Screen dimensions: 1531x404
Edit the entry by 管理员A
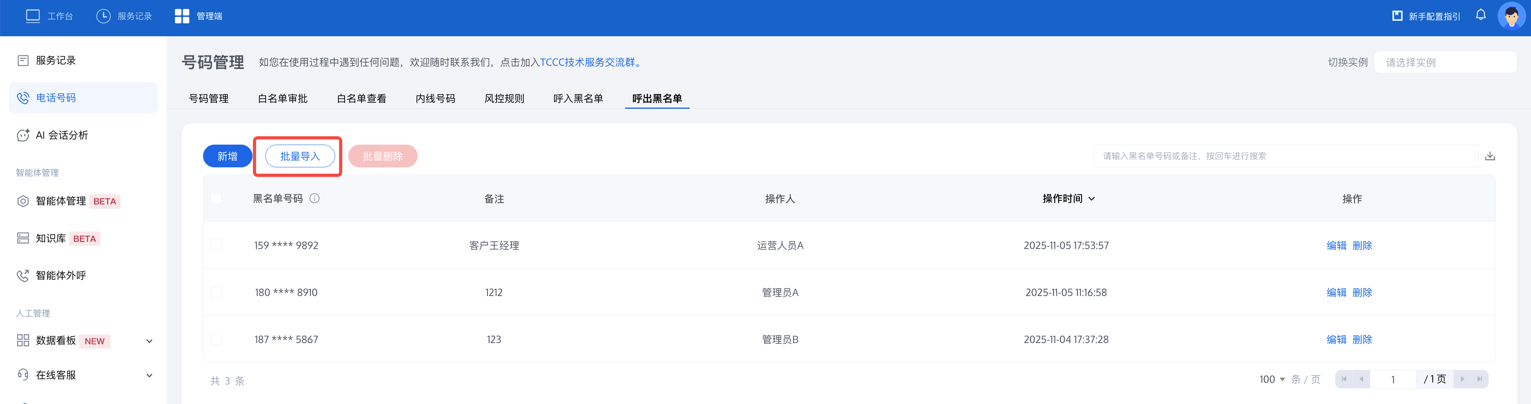tap(1336, 292)
